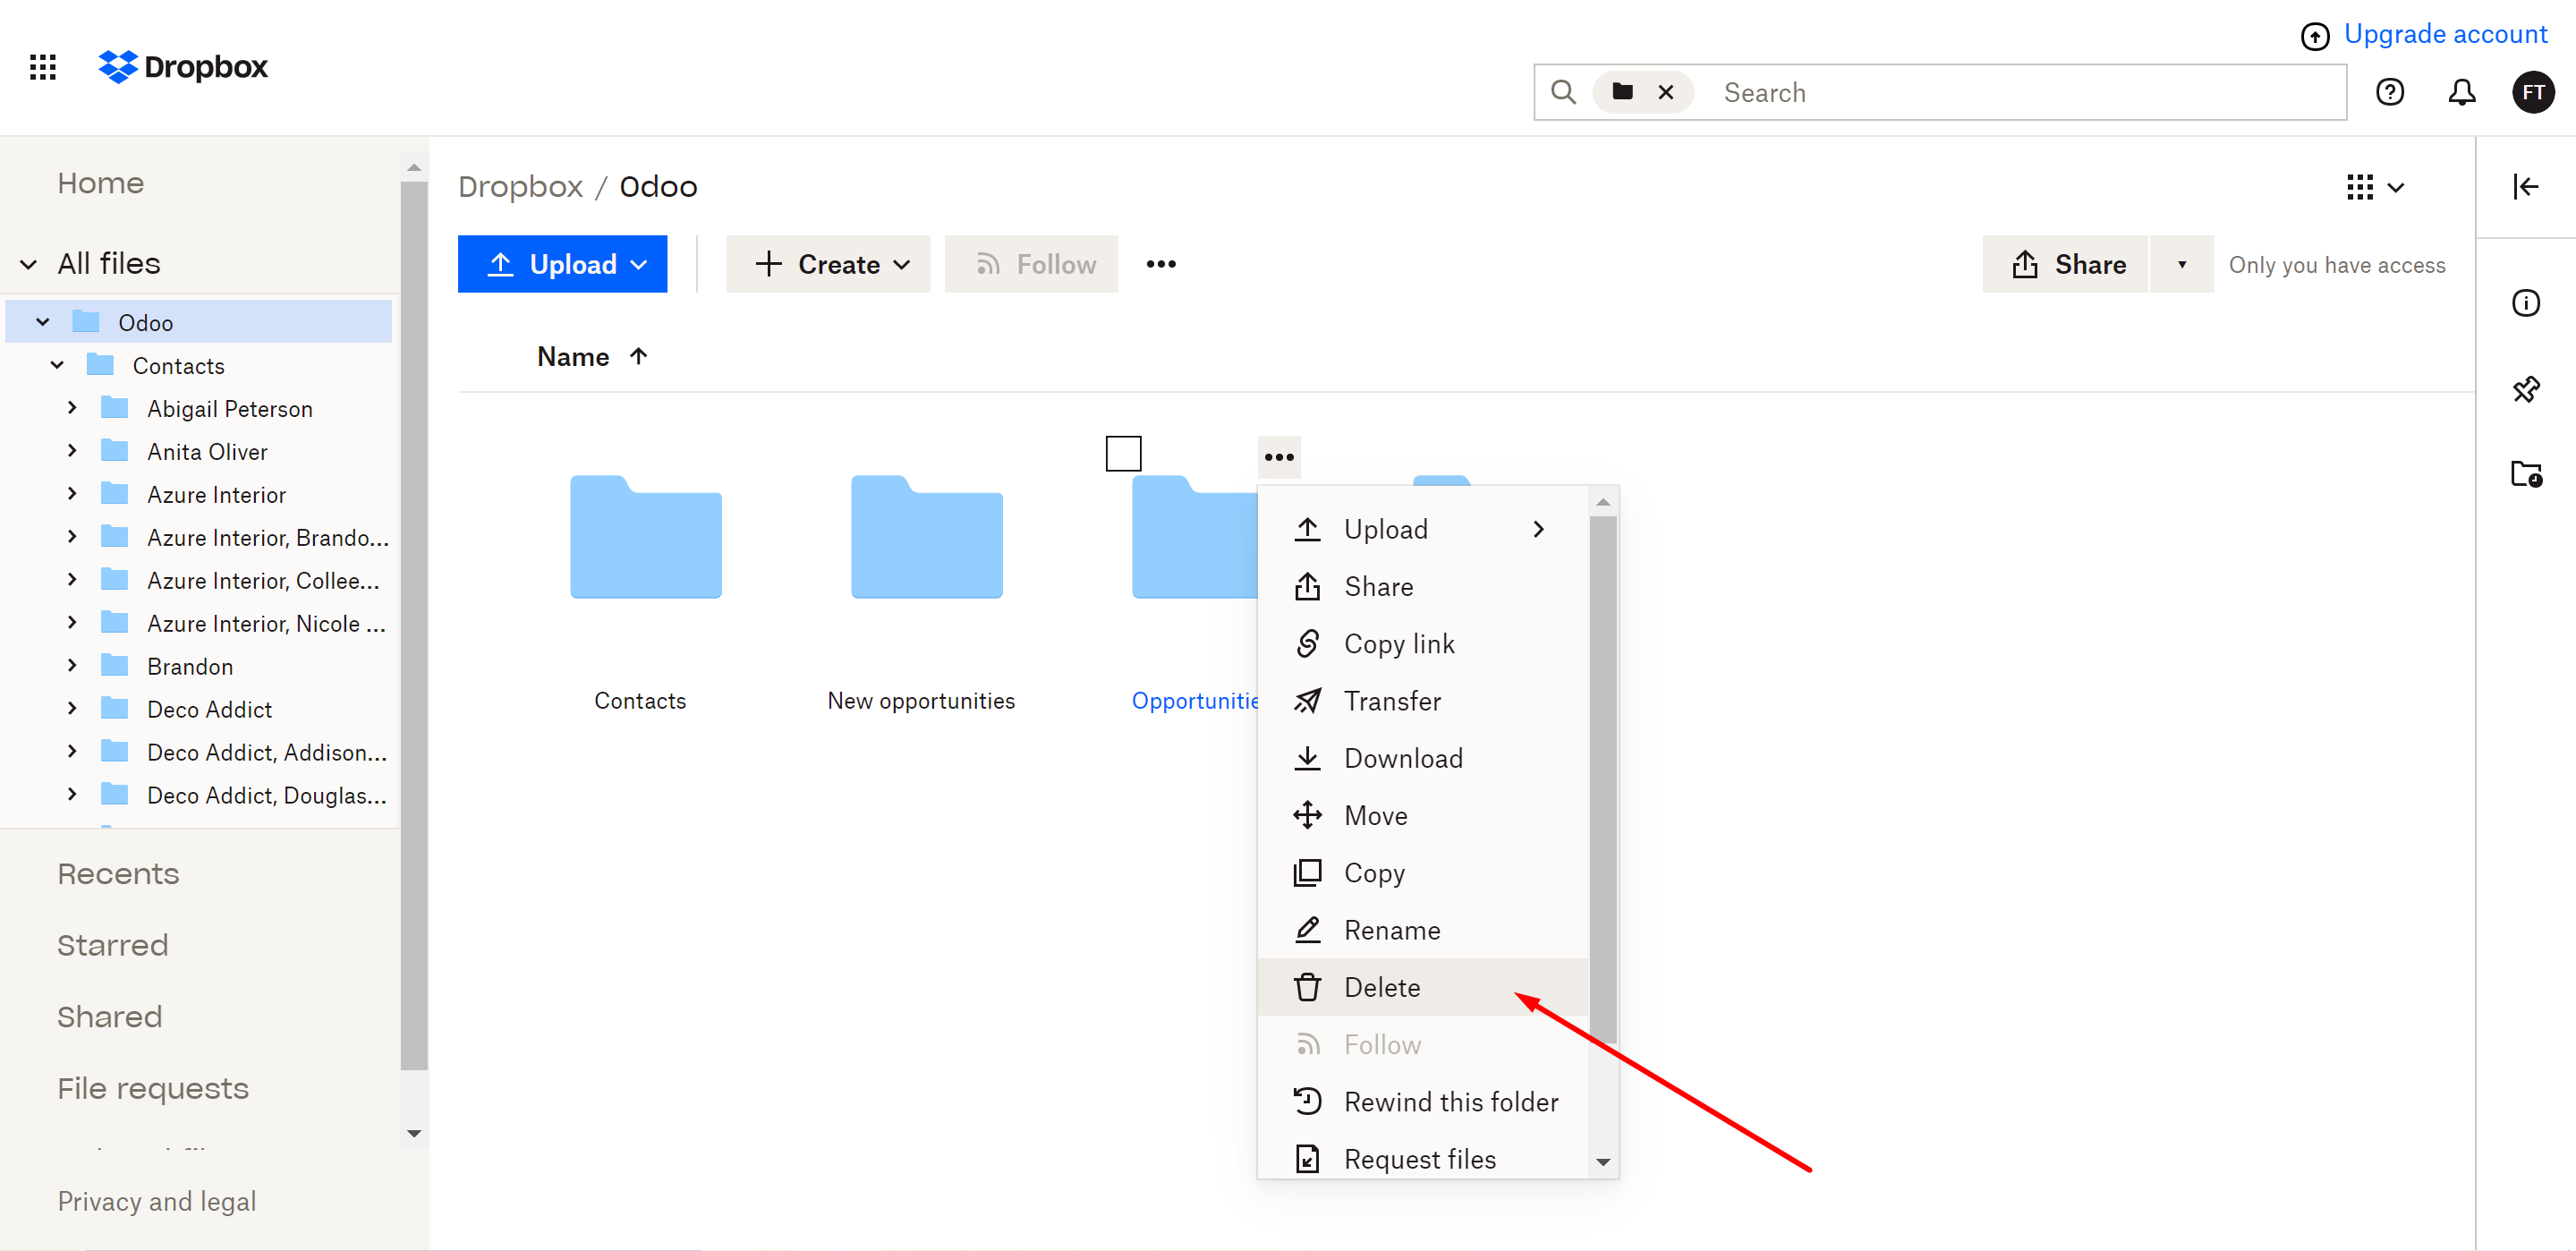Open notifications bell

pos(2462,92)
